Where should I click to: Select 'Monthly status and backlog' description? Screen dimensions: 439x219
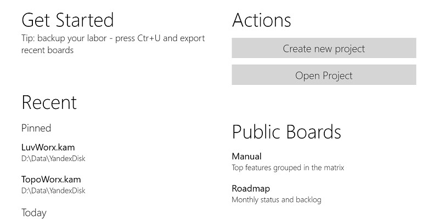click(277, 200)
